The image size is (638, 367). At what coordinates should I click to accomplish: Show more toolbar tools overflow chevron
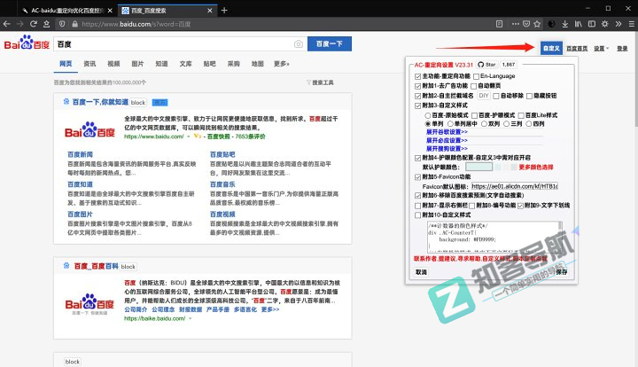tap(619, 24)
